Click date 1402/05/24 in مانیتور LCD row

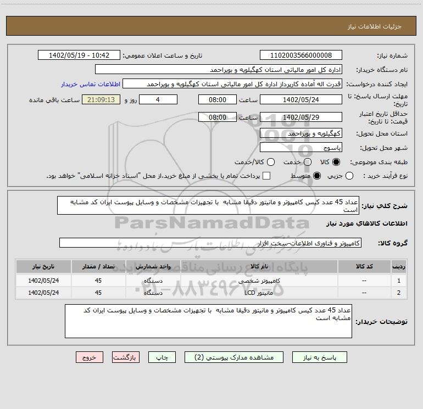pos(43,293)
